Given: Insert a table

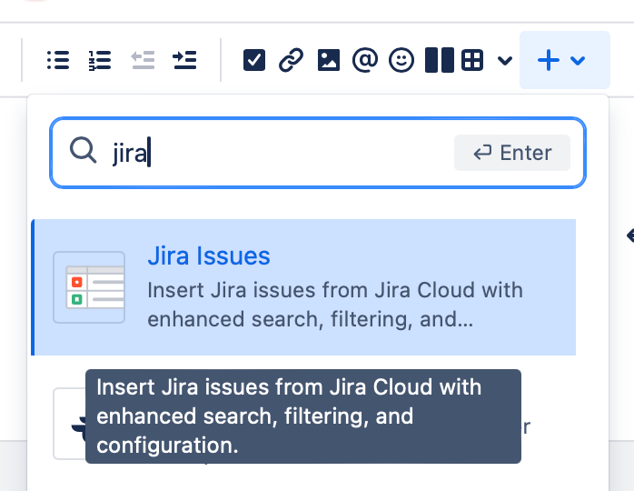Looking at the screenshot, I should pyautogui.click(x=472, y=60).
